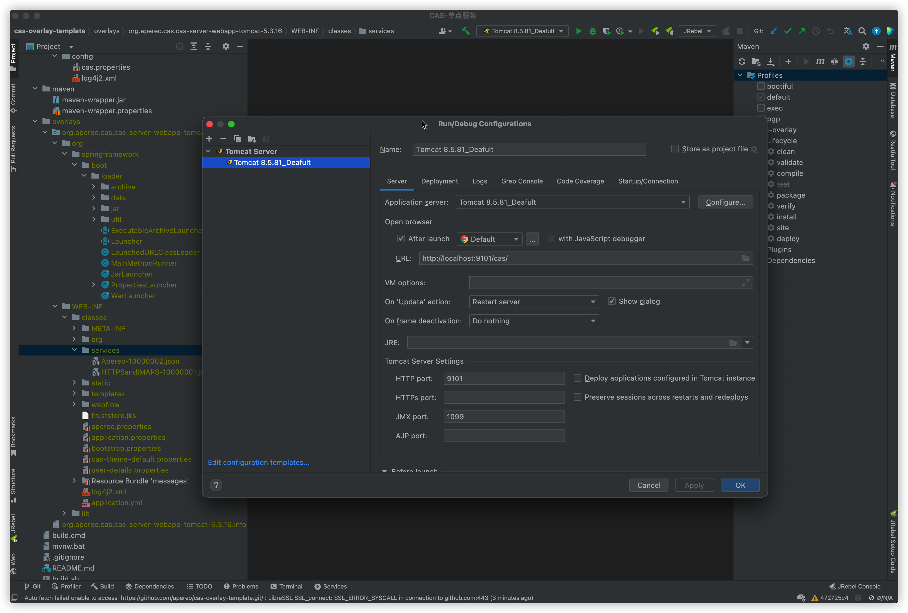Open the translate icon in the toolbar

click(848, 31)
